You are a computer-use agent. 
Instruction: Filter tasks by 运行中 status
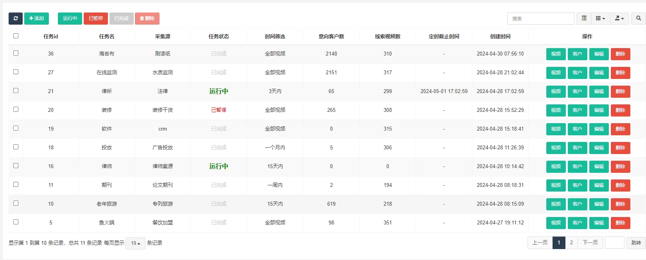pyautogui.click(x=70, y=18)
